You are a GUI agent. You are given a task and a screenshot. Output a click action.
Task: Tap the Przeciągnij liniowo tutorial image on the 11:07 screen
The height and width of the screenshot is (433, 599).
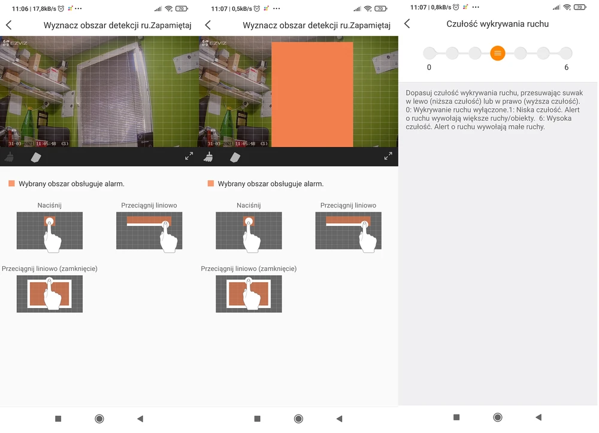coord(348,231)
